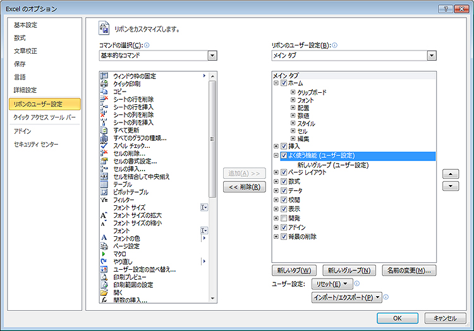The height and width of the screenshot is (331, 474).
Task: Click the ページ設定 icon
Action: tap(104, 246)
